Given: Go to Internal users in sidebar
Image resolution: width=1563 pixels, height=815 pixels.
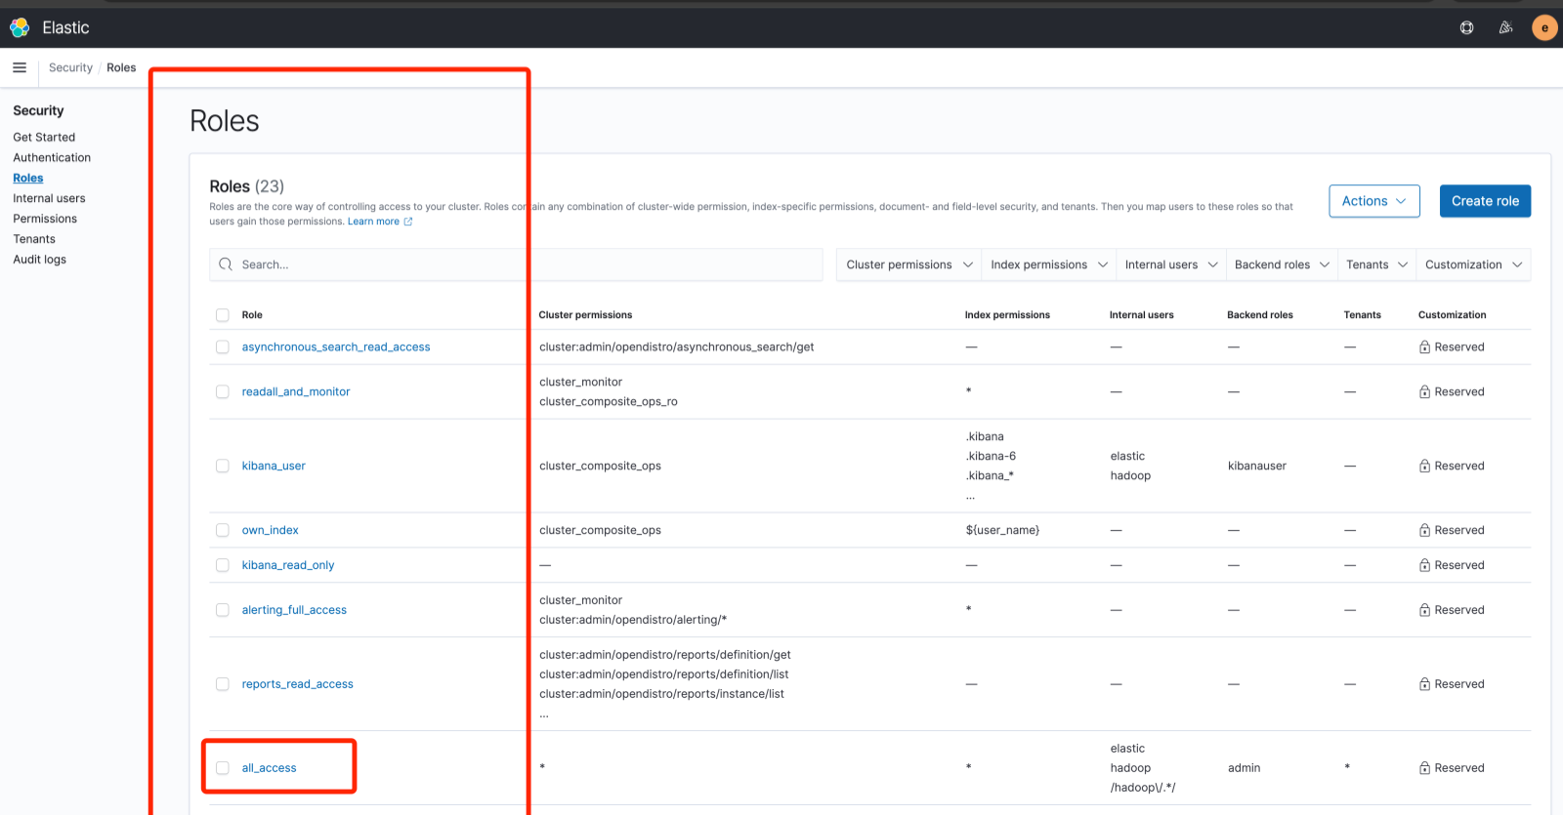Looking at the screenshot, I should (x=49, y=198).
